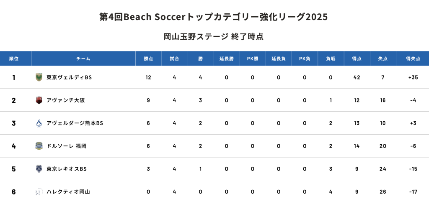Click the 負戦 column header
This screenshot has height=212, width=429.
331,59
